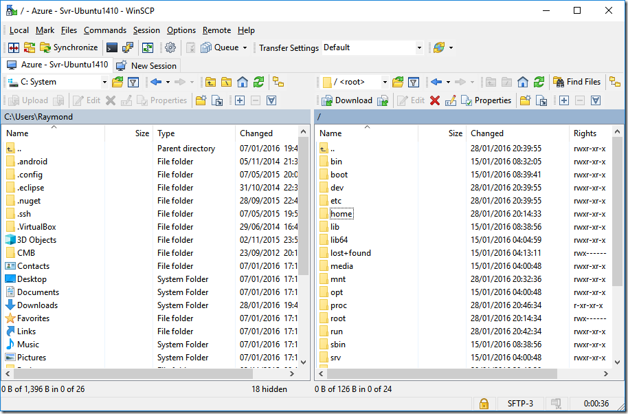Screen dimensions: 628x414
Task: Toggle the remote directory tree icon
Action: (x=615, y=82)
